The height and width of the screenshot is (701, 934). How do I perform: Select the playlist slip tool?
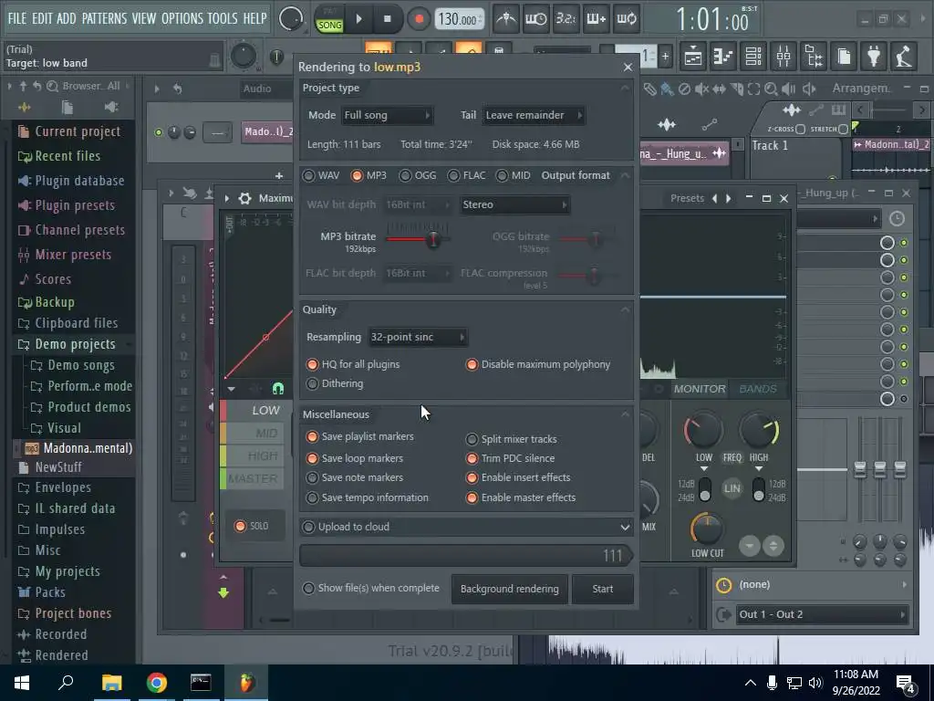(719, 89)
